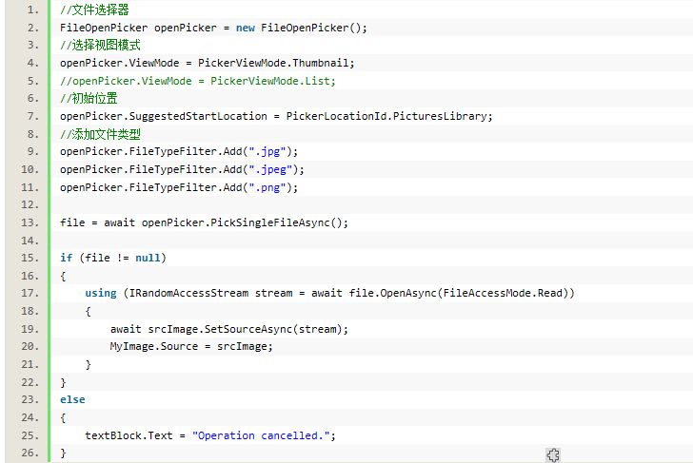Click the FileOpenPicker openPicker declaration line

coord(213,28)
